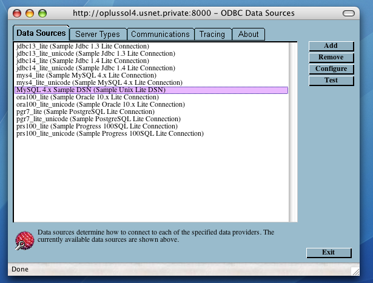Switch to the Data Sources tab
Viewport: 373px width, 283px height.
[41, 33]
